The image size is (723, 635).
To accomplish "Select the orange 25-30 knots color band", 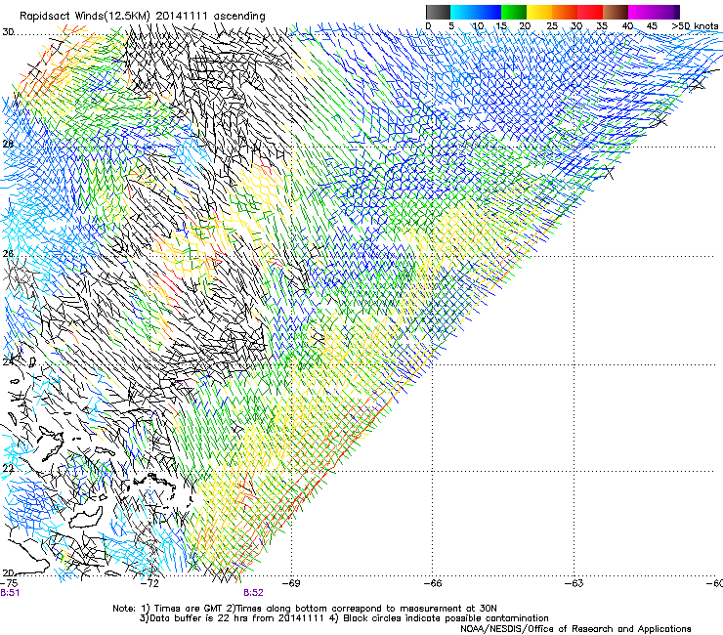I will tap(565, 12).
